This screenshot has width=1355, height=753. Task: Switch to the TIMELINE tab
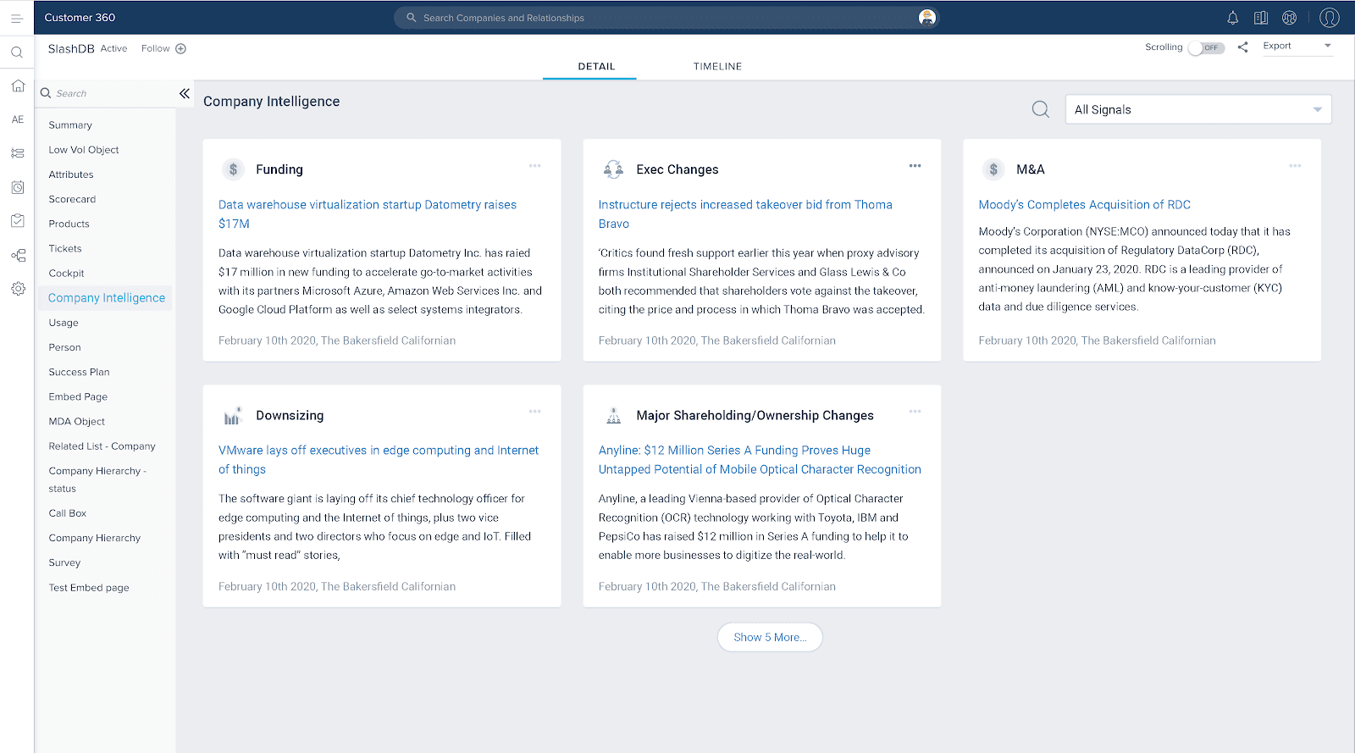click(716, 66)
